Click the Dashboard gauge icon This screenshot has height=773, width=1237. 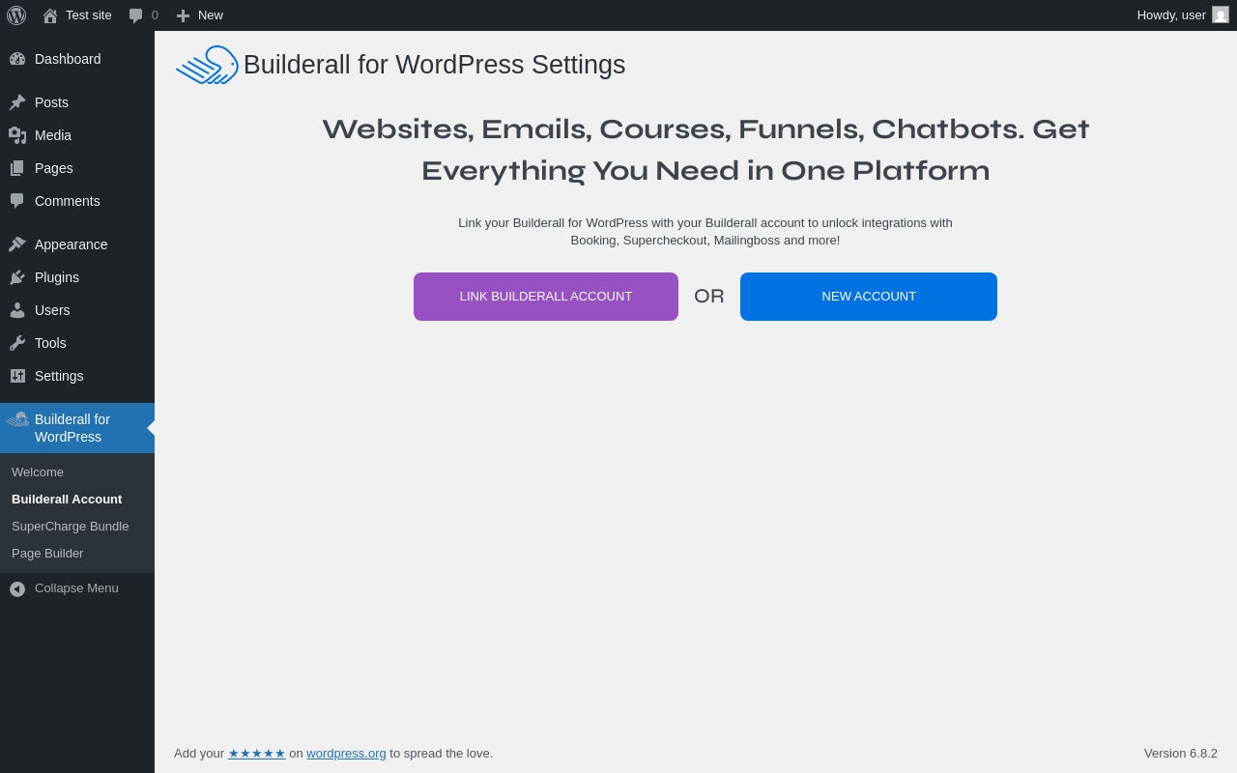pyautogui.click(x=17, y=59)
